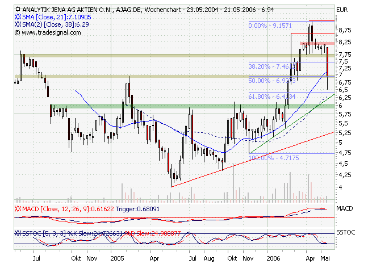Click the SSTOC label on right axis
This screenshot has height=268, width=368.
(x=345, y=233)
